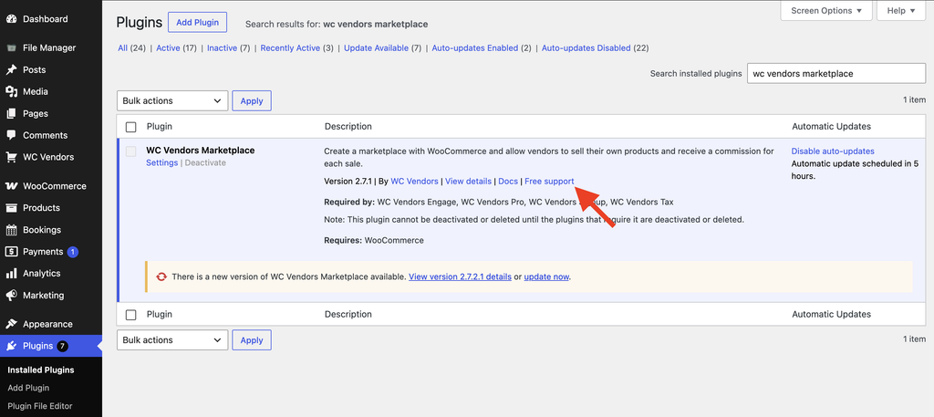The height and width of the screenshot is (417, 934).
Task: Click the bottom Apply button
Action: 252,340
